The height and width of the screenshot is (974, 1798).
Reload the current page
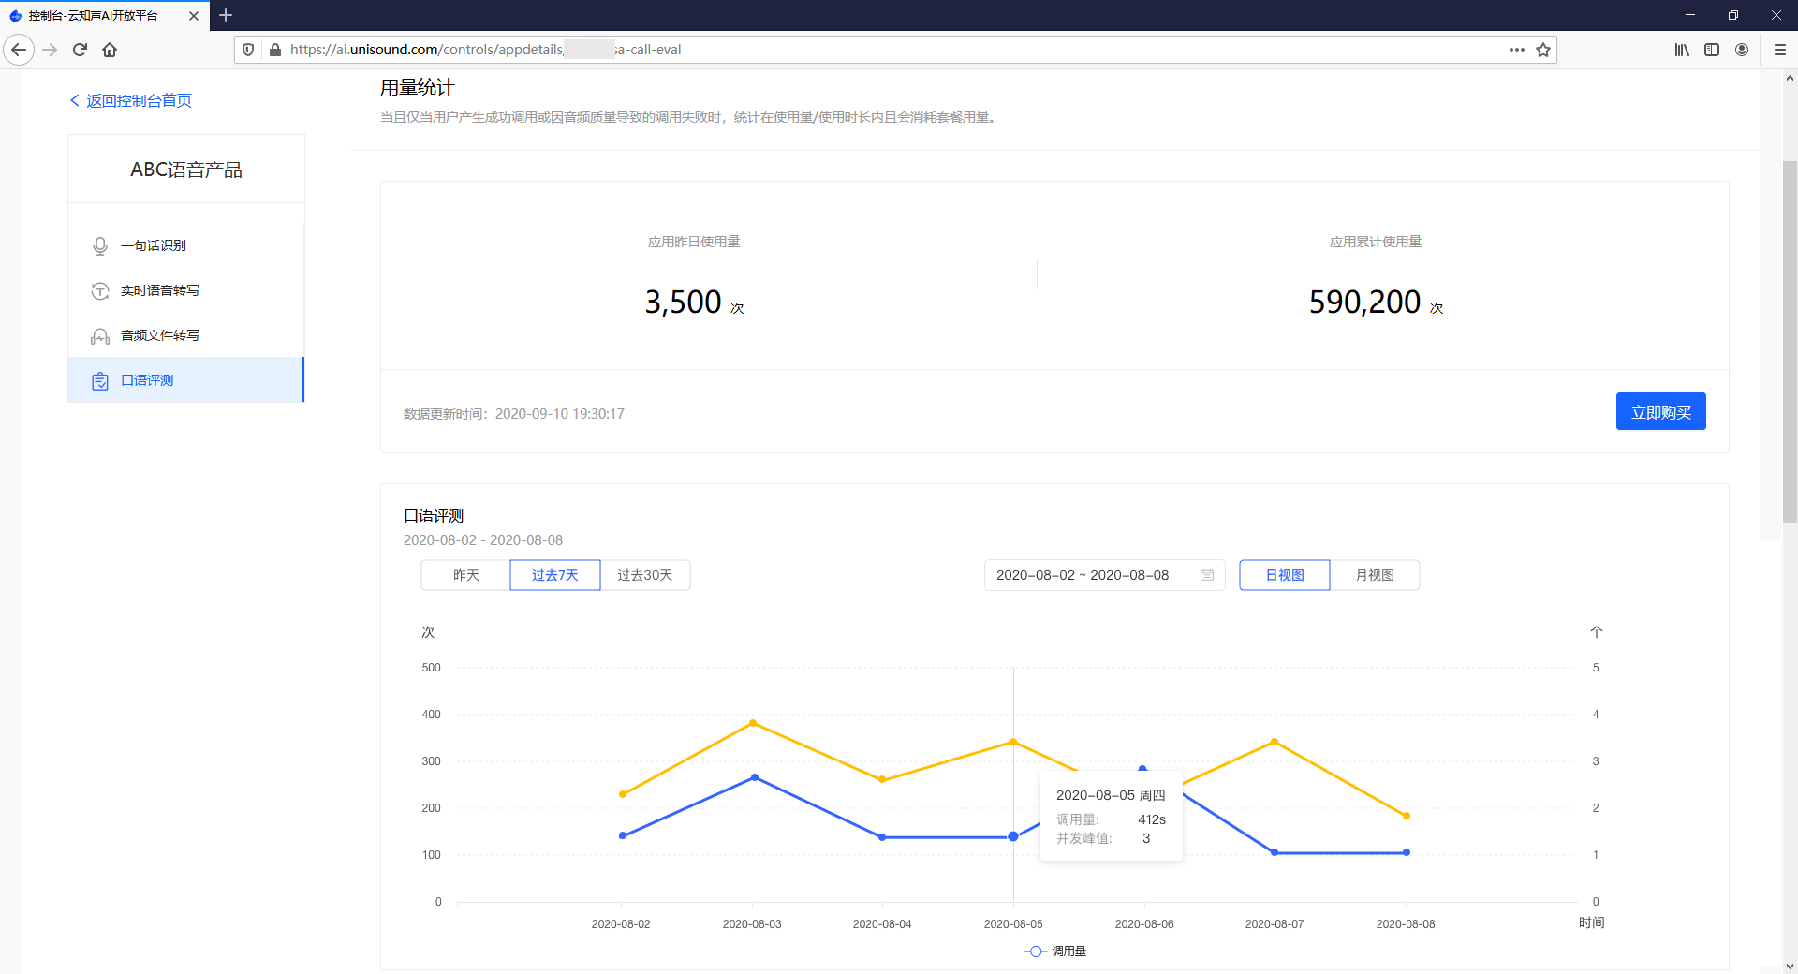pyautogui.click(x=80, y=50)
